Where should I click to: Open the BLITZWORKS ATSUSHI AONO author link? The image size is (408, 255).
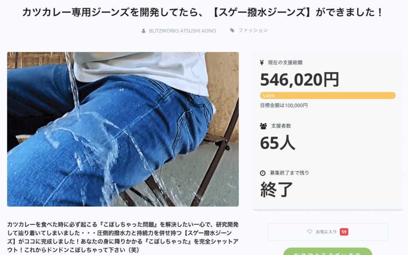coord(182,31)
